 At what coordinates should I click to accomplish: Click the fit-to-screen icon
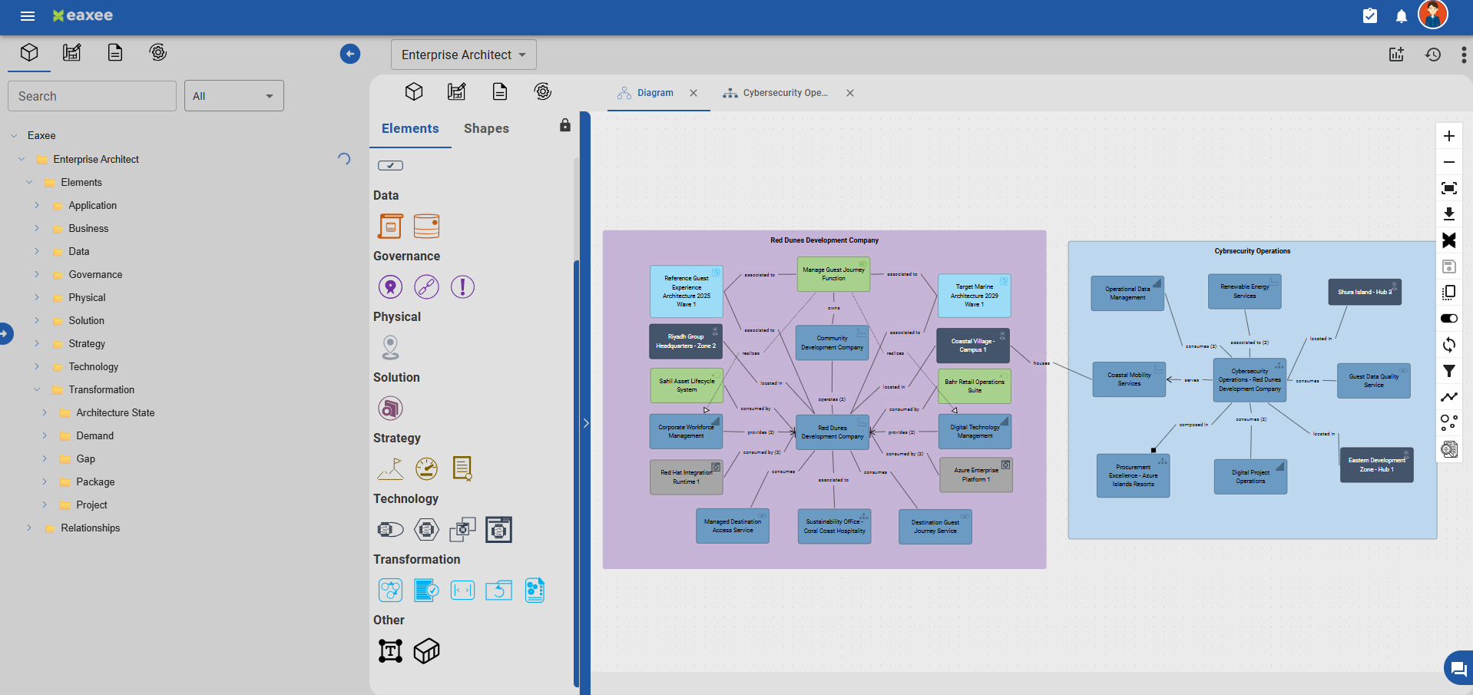(x=1449, y=188)
